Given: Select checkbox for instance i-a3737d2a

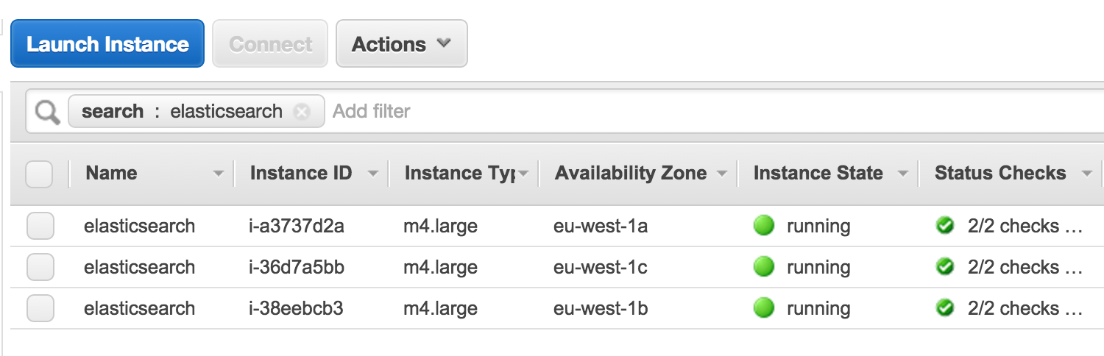Looking at the screenshot, I should tap(40, 226).
